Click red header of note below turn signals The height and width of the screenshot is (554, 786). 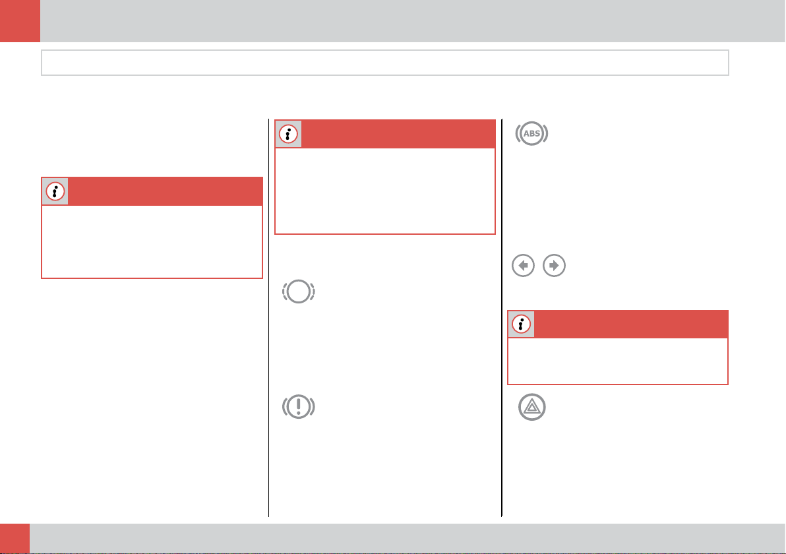[x=631, y=324]
